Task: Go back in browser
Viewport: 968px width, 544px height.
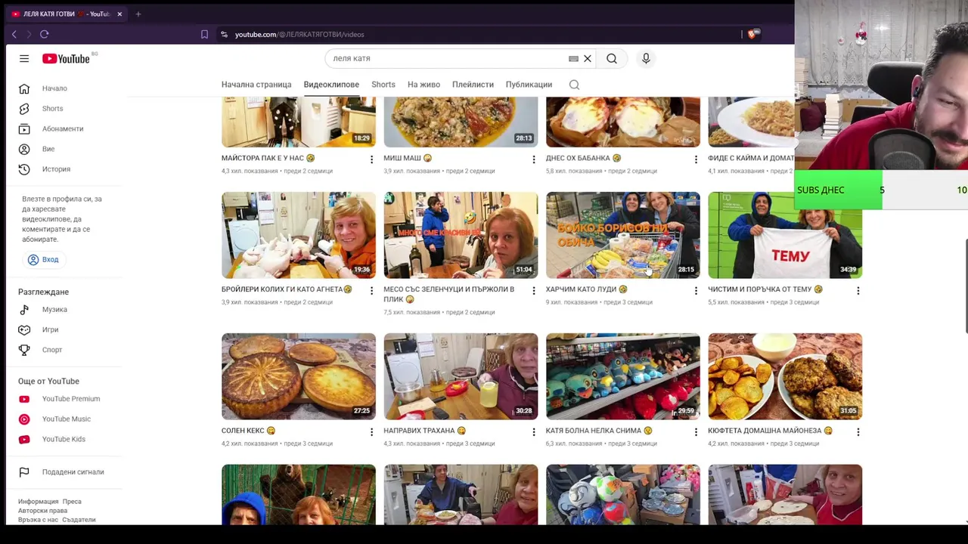Action: 14,34
